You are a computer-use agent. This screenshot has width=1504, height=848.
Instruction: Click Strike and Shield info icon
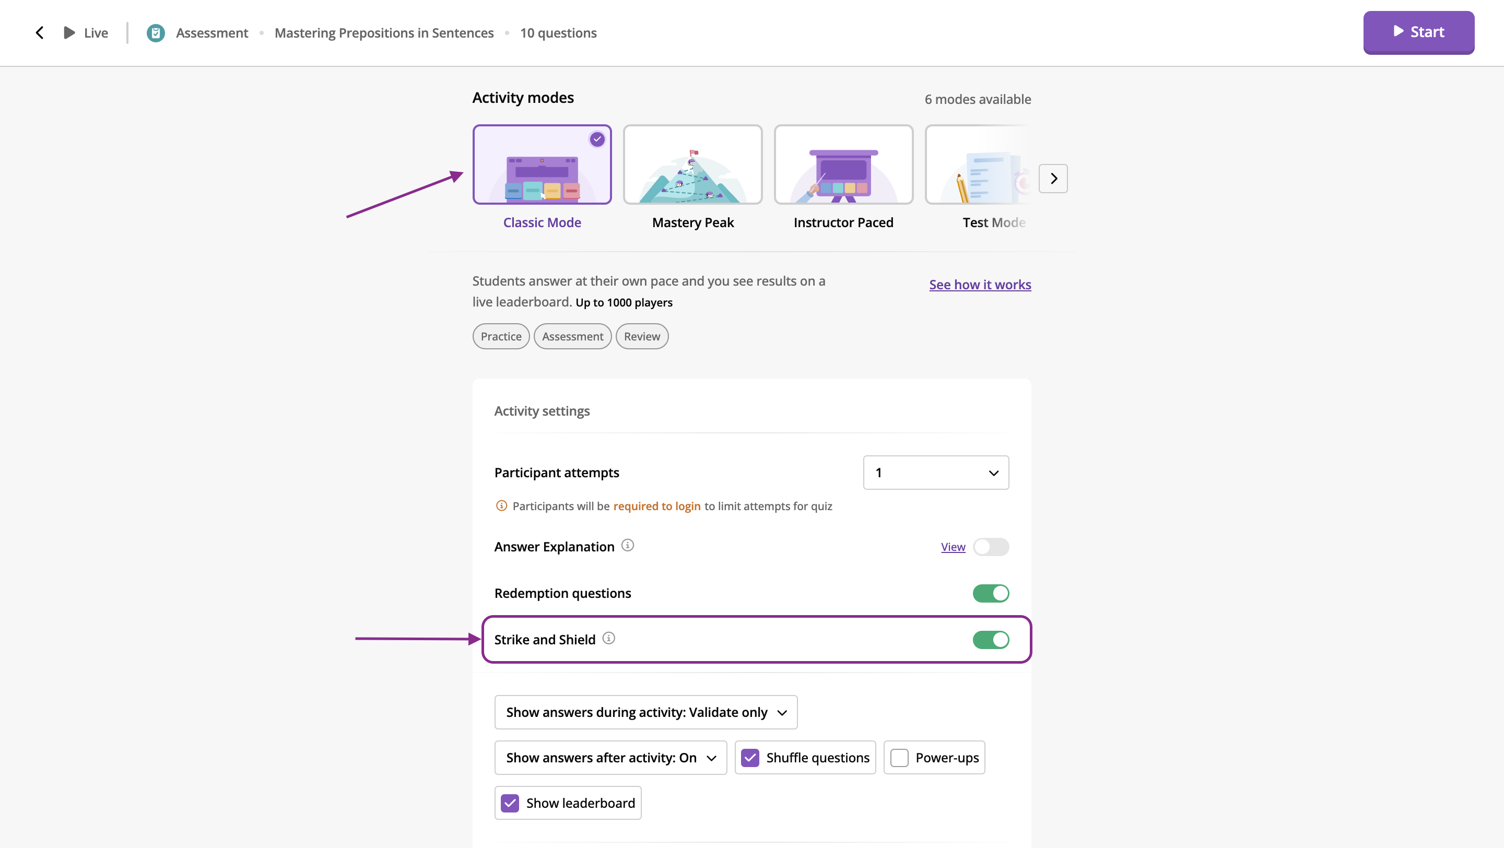click(608, 638)
